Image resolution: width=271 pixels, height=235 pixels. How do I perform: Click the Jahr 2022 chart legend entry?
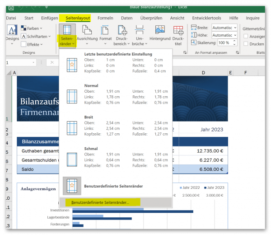[190, 188]
